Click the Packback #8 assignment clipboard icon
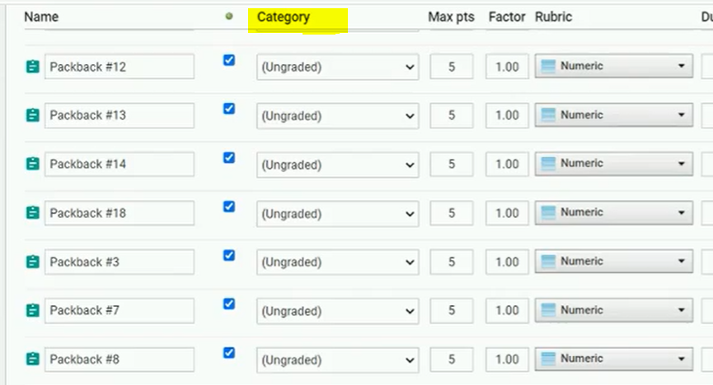Image resolution: width=713 pixels, height=385 pixels. [32, 359]
